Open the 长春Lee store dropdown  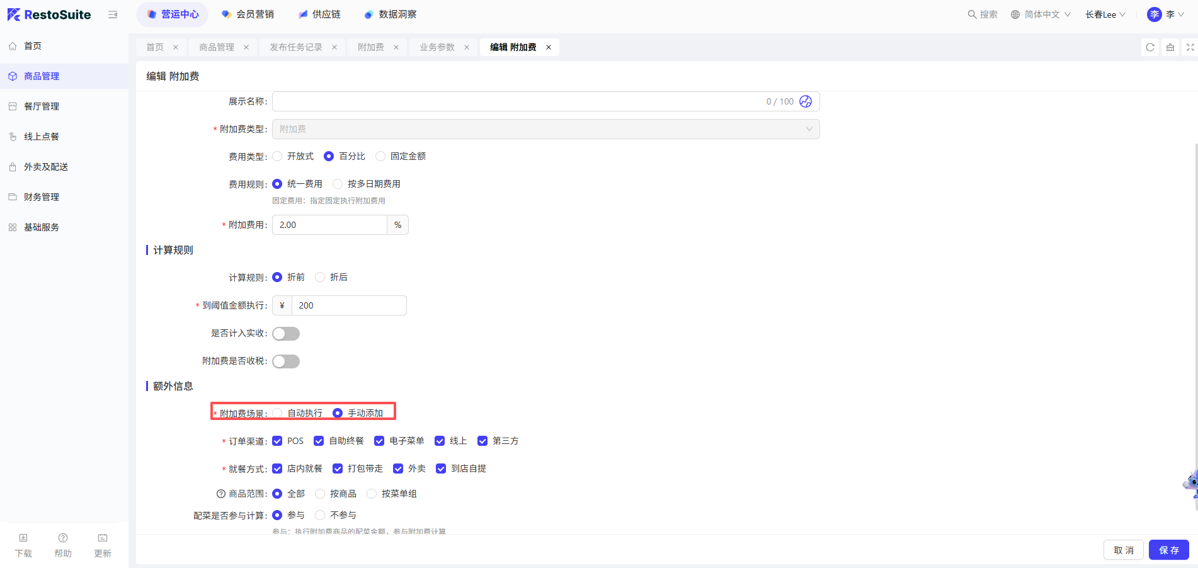[1105, 14]
